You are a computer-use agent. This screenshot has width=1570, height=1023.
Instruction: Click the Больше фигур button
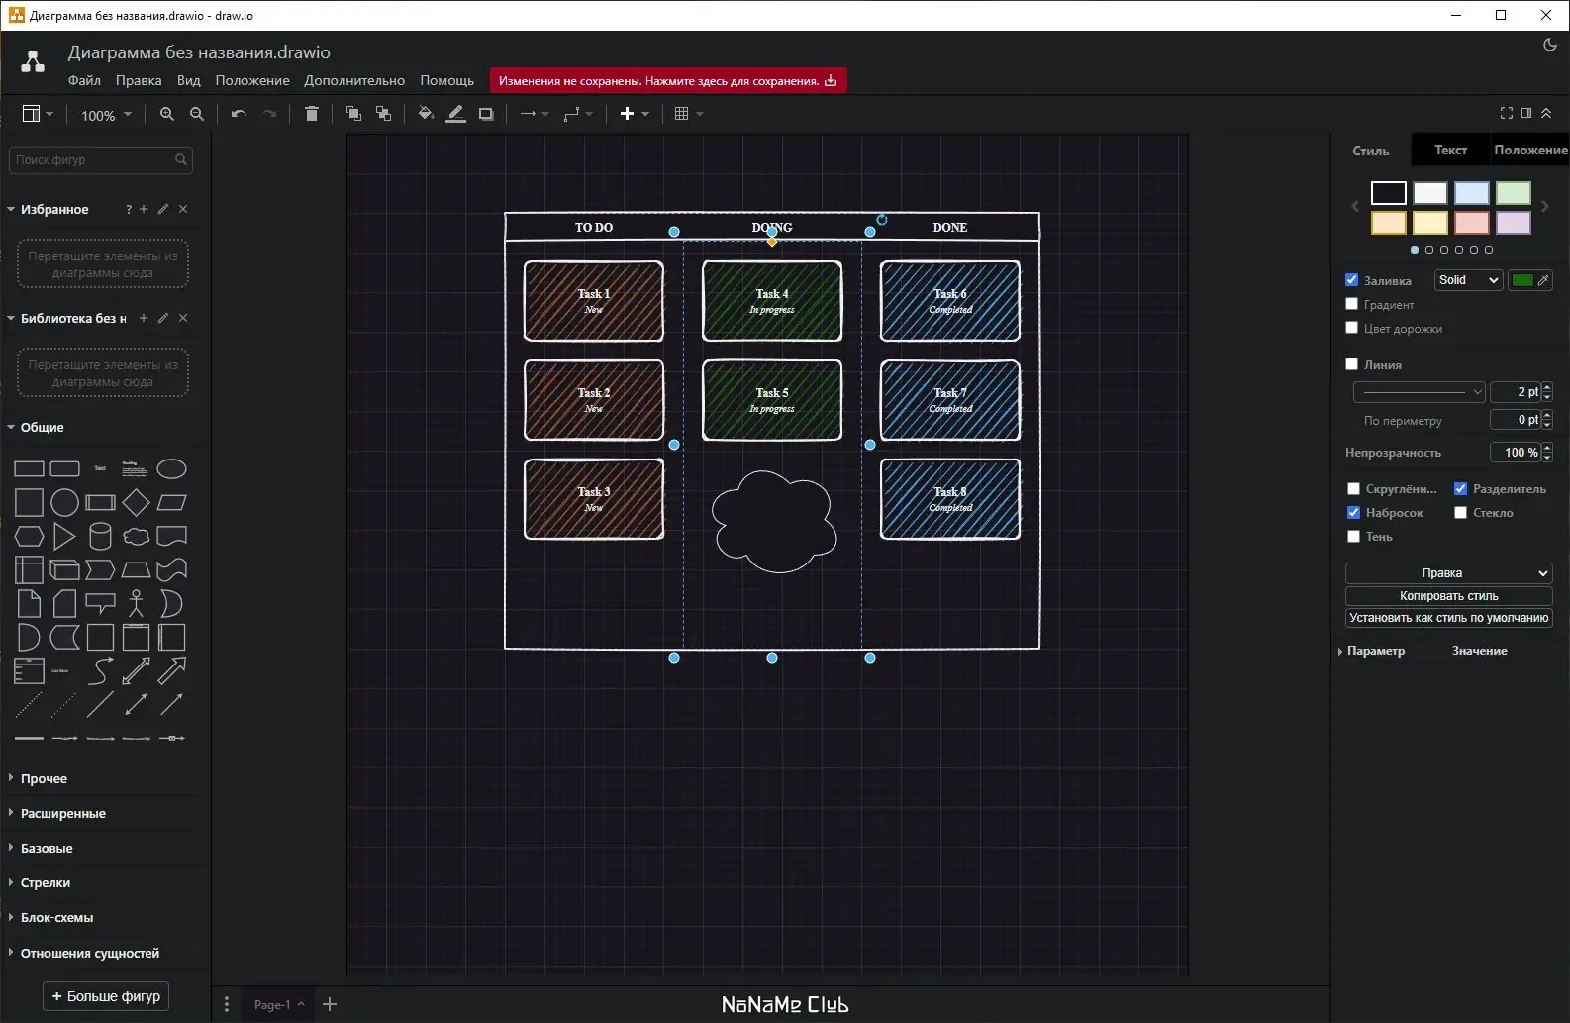click(x=106, y=996)
